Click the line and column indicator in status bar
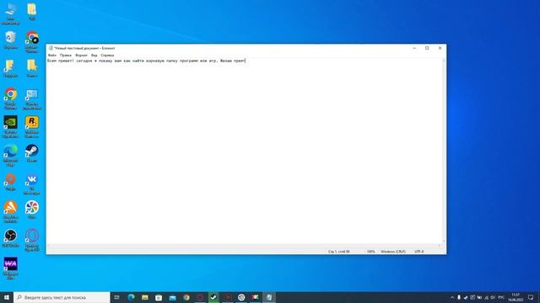540x303 pixels. tap(339, 252)
